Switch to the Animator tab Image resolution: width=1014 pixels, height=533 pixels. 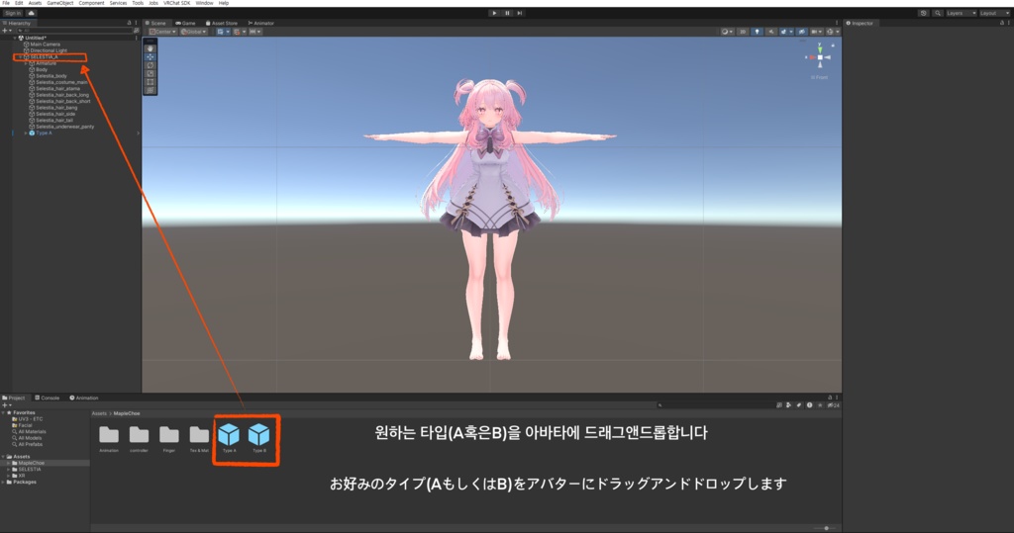pyautogui.click(x=261, y=23)
